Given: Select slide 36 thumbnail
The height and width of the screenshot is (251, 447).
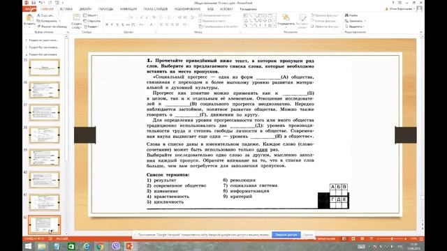Looking at the screenshot, I should (44, 90).
